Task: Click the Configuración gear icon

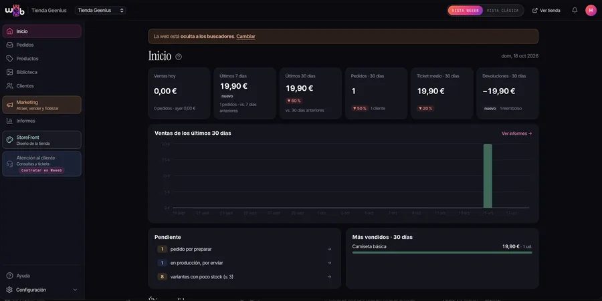Action: [9, 290]
